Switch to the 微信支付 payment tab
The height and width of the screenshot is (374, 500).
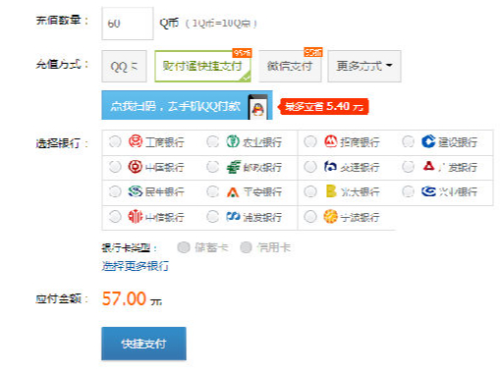pyautogui.click(x=290, y=66)
